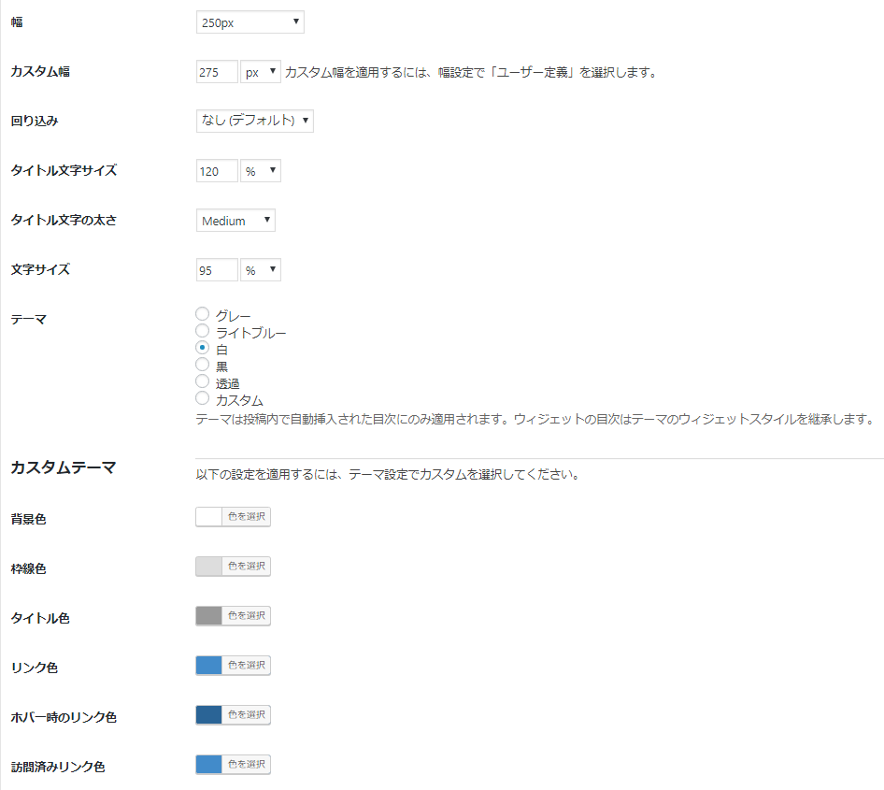Click the 背景色 white color swatch
The width and height of the screenshot is (884, 790).
[x=209, y=517]
